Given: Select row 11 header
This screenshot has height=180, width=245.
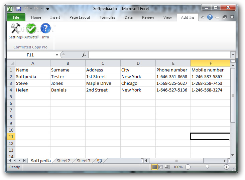Looking at the screenshot, I should (11, 137).
